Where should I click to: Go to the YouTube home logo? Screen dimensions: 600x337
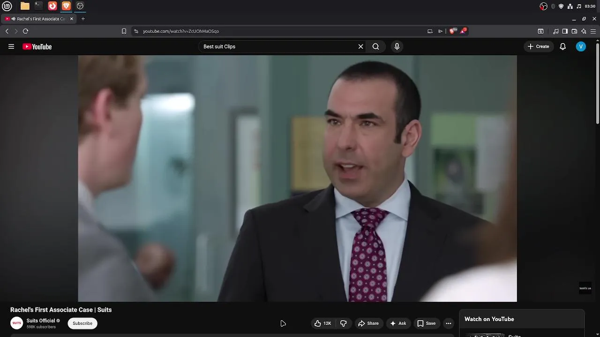pos(37,46)
